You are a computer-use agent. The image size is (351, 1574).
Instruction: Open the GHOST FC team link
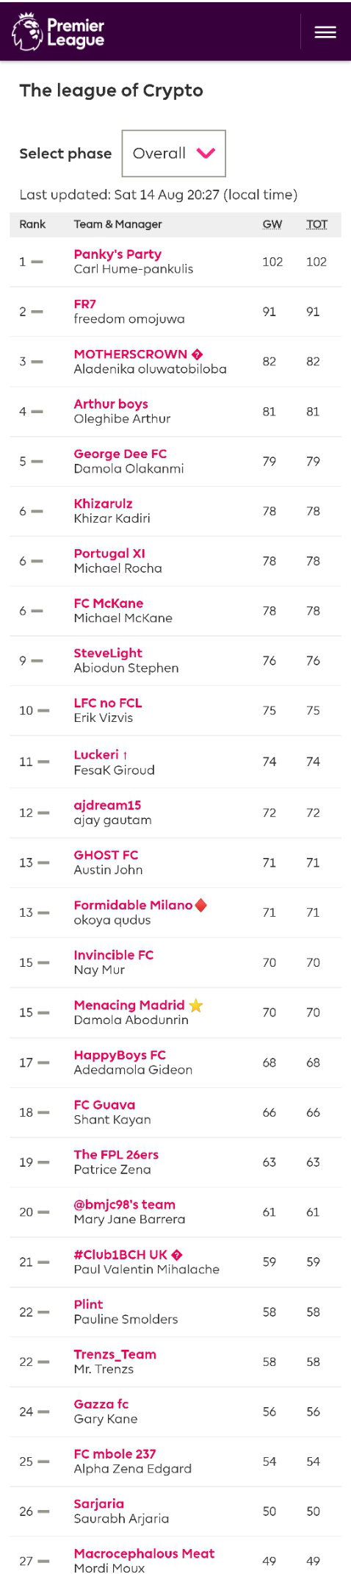pos(106,855)
